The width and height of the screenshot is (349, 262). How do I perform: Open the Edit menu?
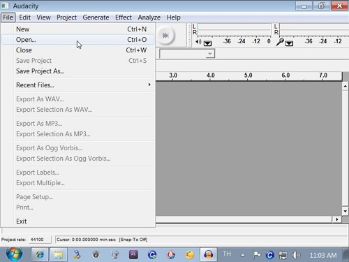click(24, 17)
